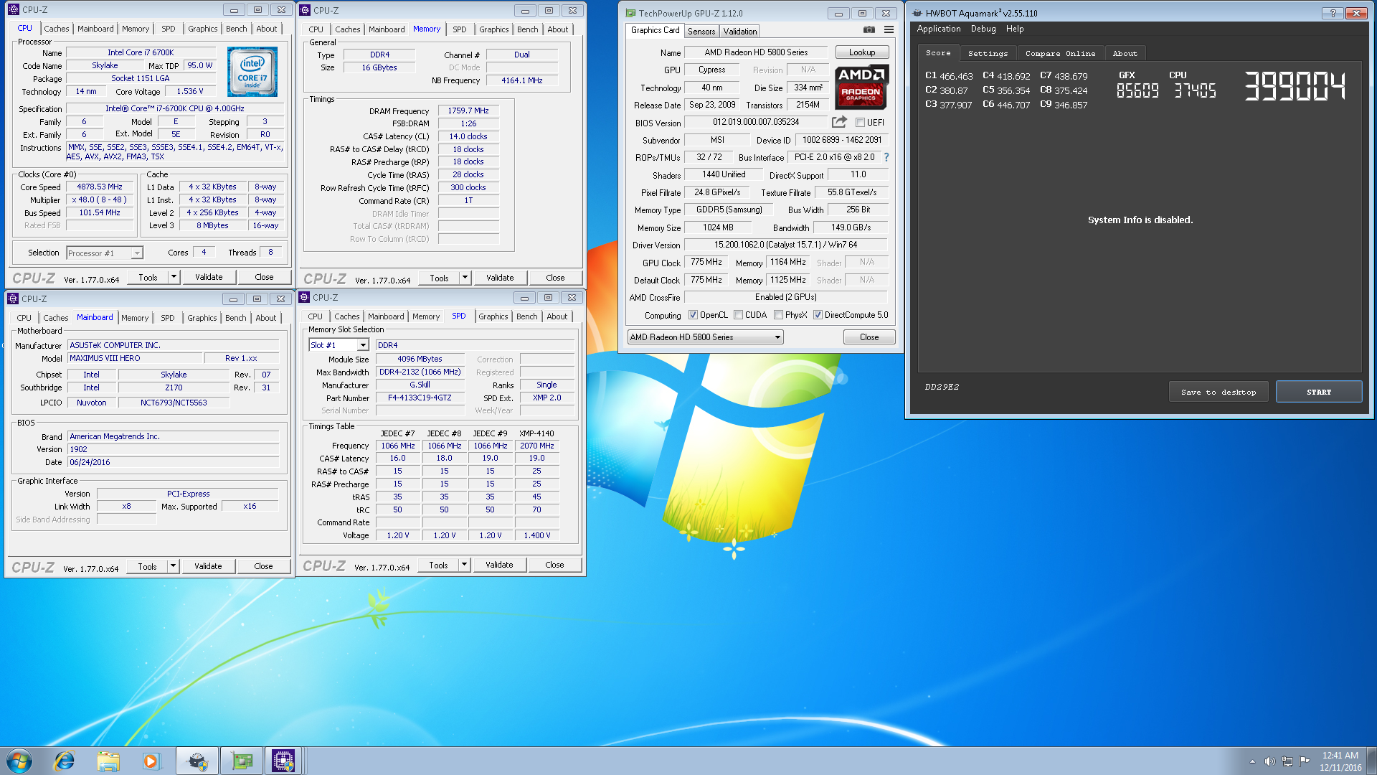Switch to the Compare Online tab
This screenshot has width=1377, height=775.
click(x=1060, y=53)
